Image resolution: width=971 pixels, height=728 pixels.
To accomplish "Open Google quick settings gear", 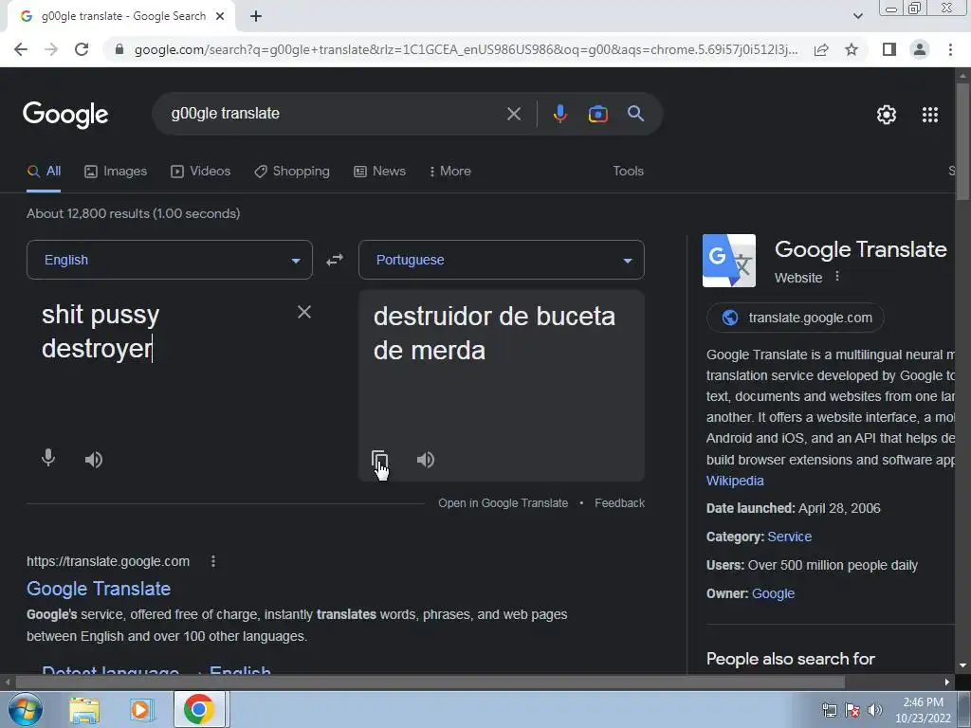I will (887, 115).
